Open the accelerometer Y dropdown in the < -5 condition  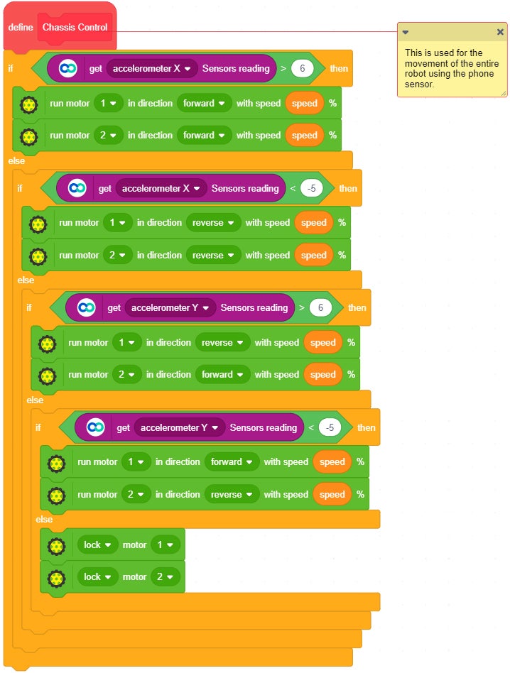(x=179, y=428)
